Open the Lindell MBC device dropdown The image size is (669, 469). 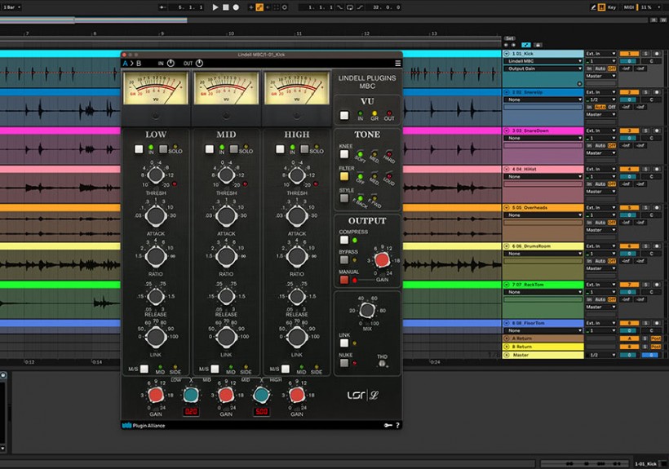click(543, 61)
